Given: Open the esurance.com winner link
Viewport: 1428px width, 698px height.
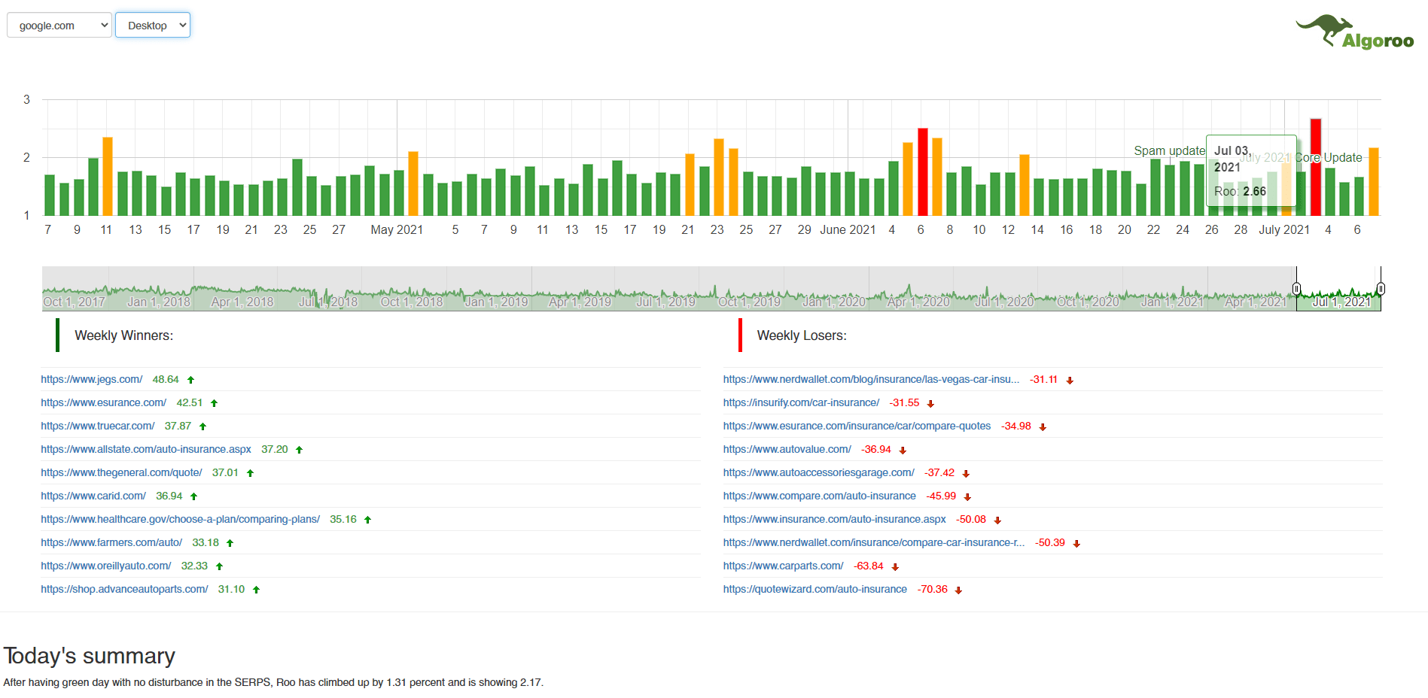Looking at the screenshot, I should (104, 402).
